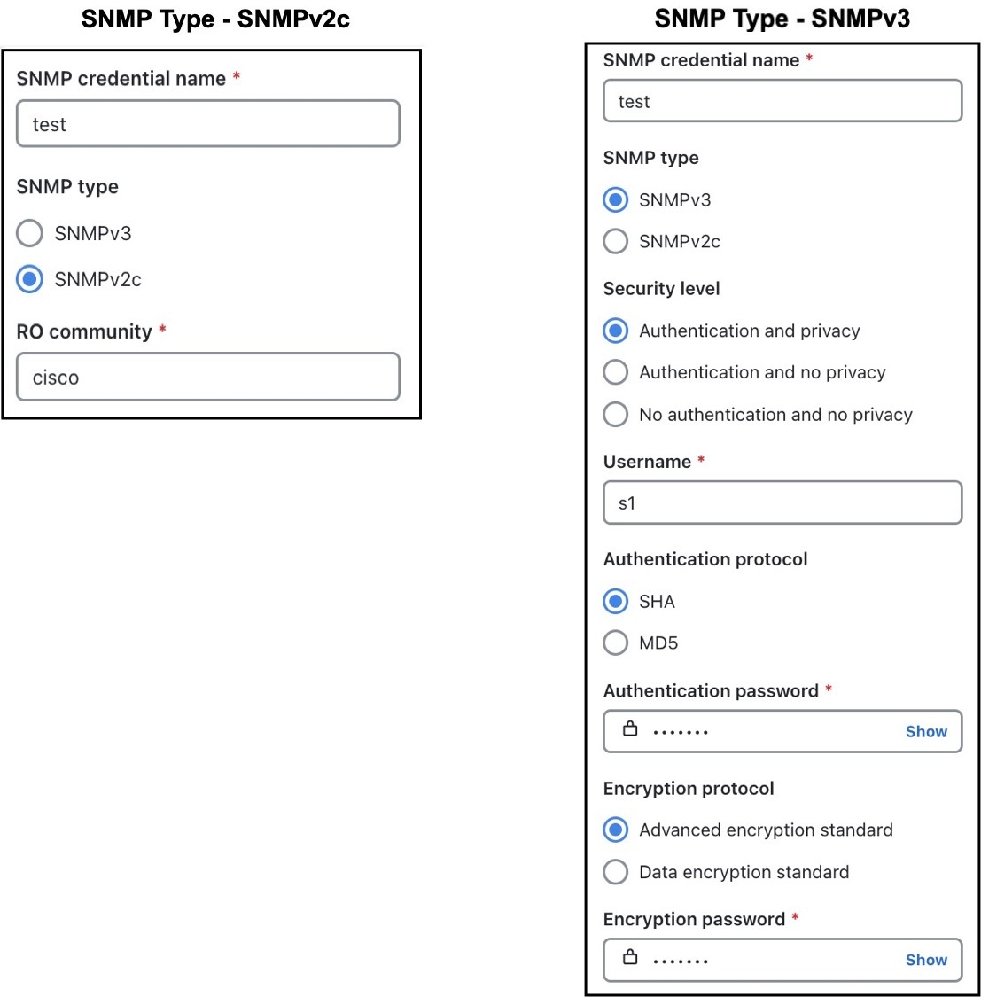Select Authentication and no privacy
This screenshot has width=981, height=997.
point(615,372)
